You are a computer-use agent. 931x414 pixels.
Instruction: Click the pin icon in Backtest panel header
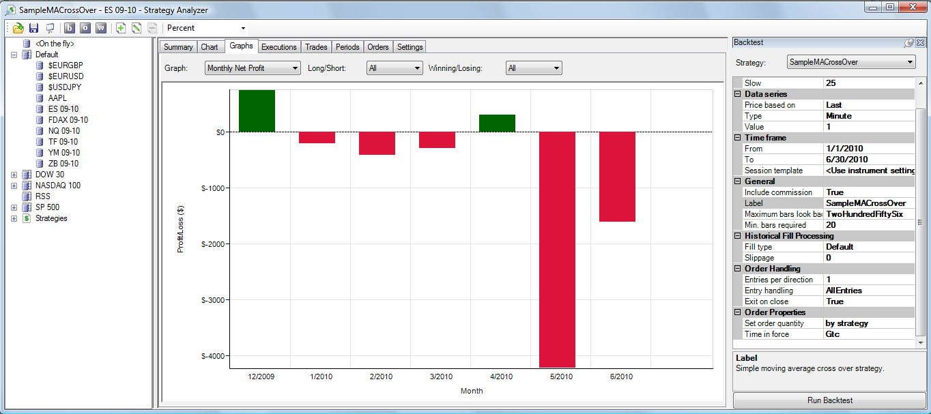pyautogui.click(x=909, y=42)
